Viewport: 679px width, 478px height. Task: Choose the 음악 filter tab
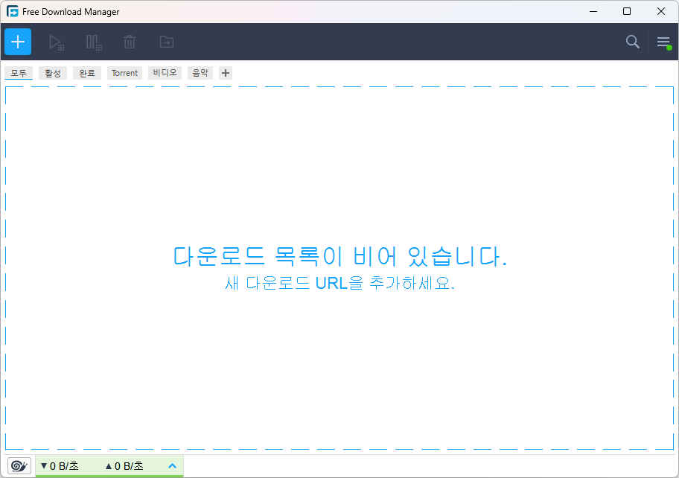coord(200,73)
